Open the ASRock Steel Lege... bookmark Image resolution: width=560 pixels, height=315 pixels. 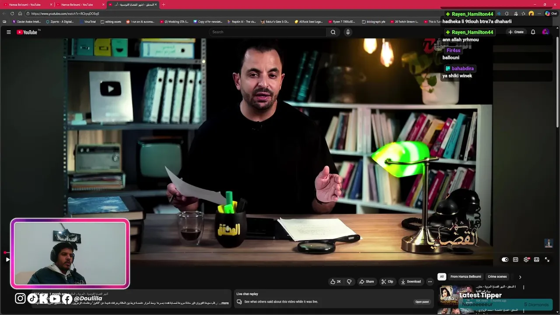pyautogui.click(x=308, y=21)
